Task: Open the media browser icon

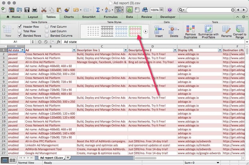Action: pos(145,10)
